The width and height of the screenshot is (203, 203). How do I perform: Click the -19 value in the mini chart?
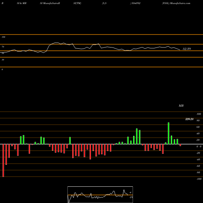click(131, 197)
